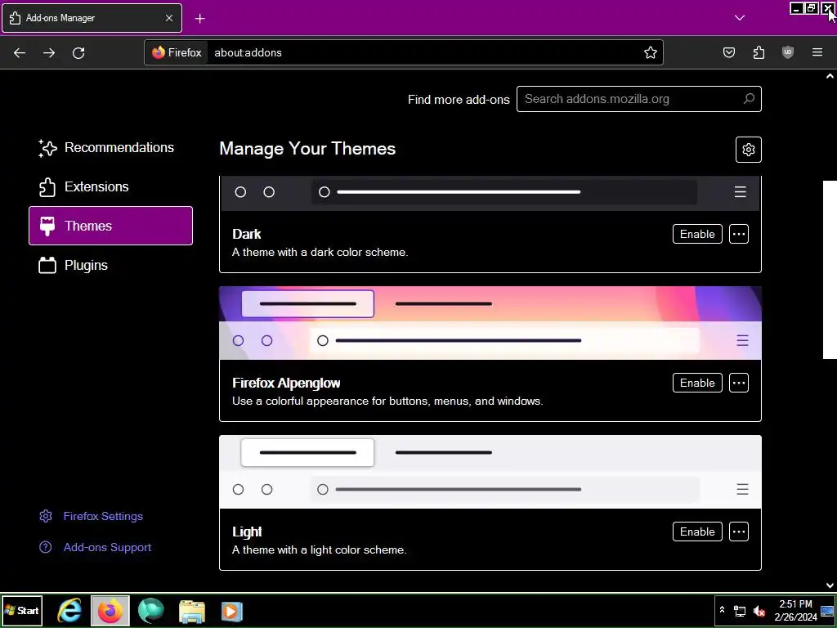Enable the Firefox Alpenglow theme

pyautogui.click(x=697, y=383)
